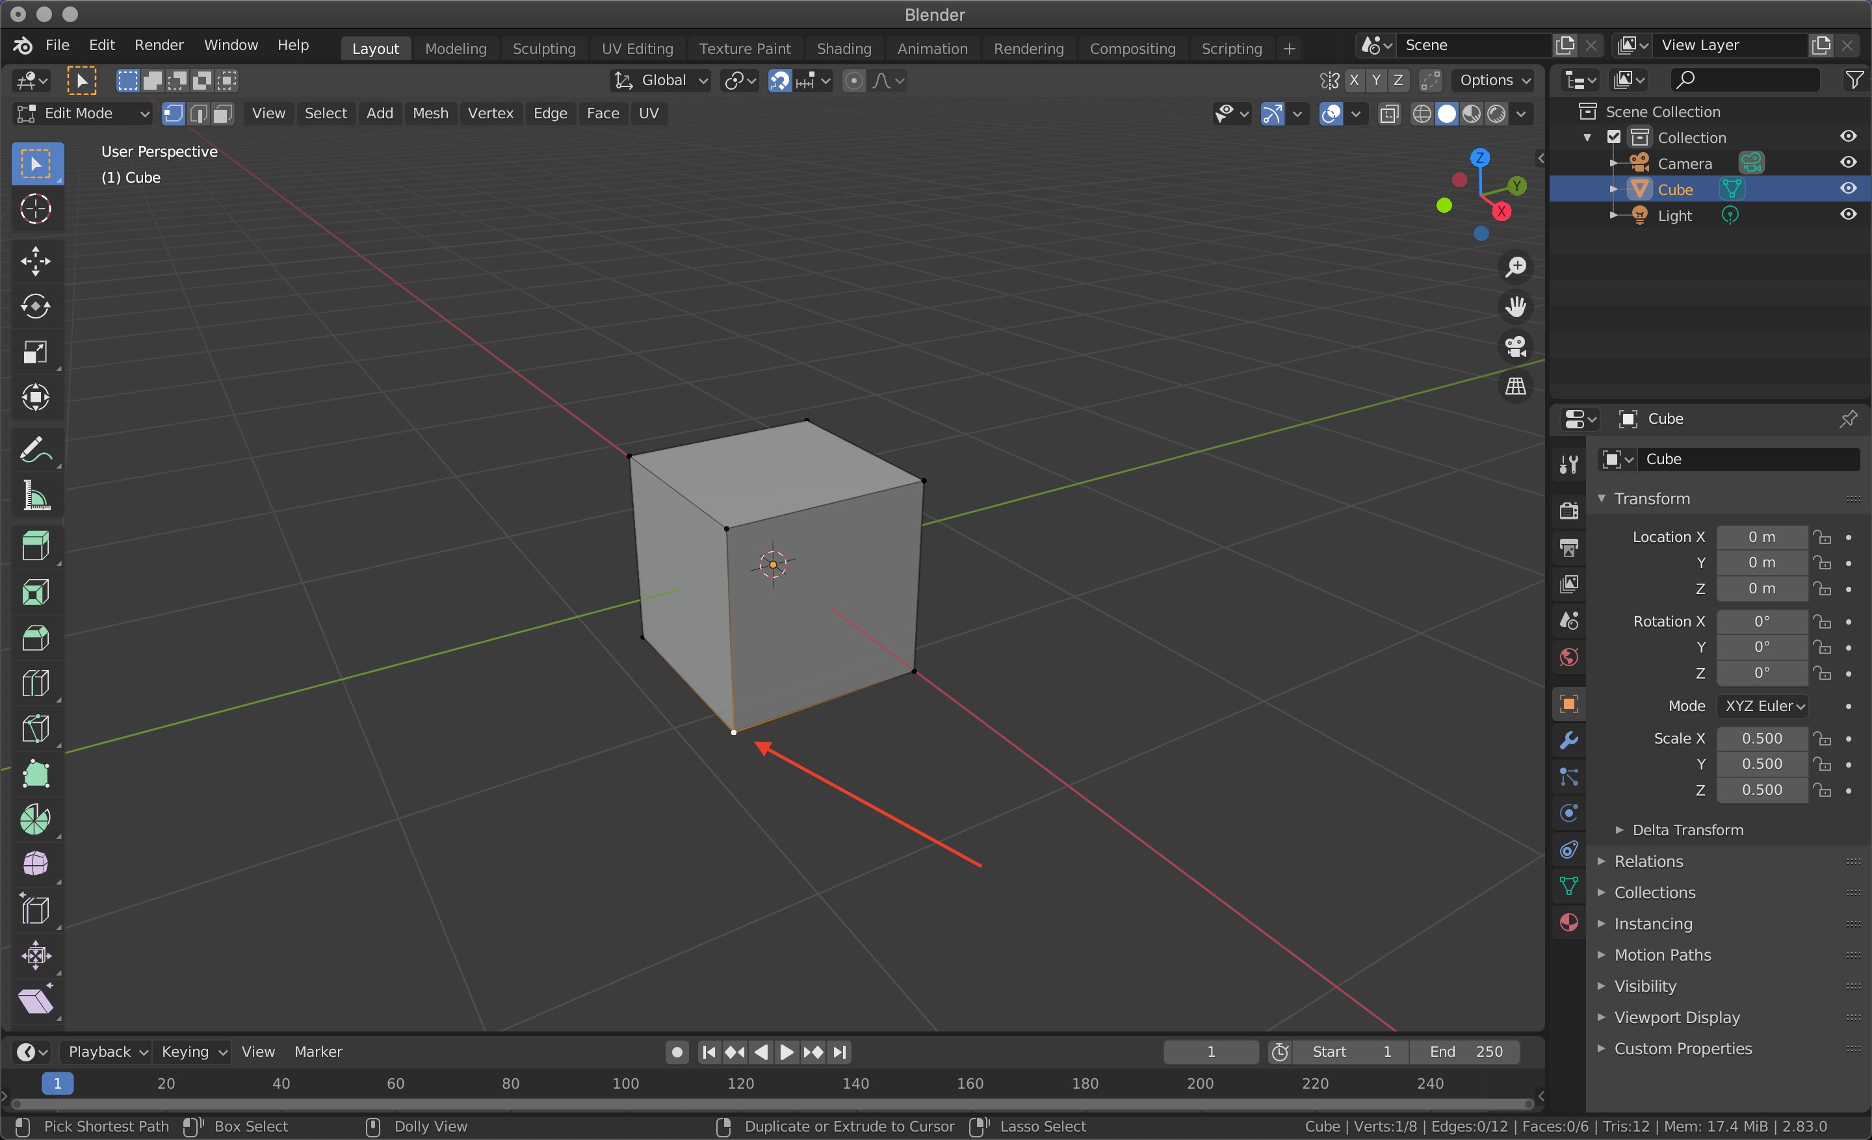Open the Keying dropdown in timeline
Viewport: 1872px width, 1140px height.
pos(193,1051)
